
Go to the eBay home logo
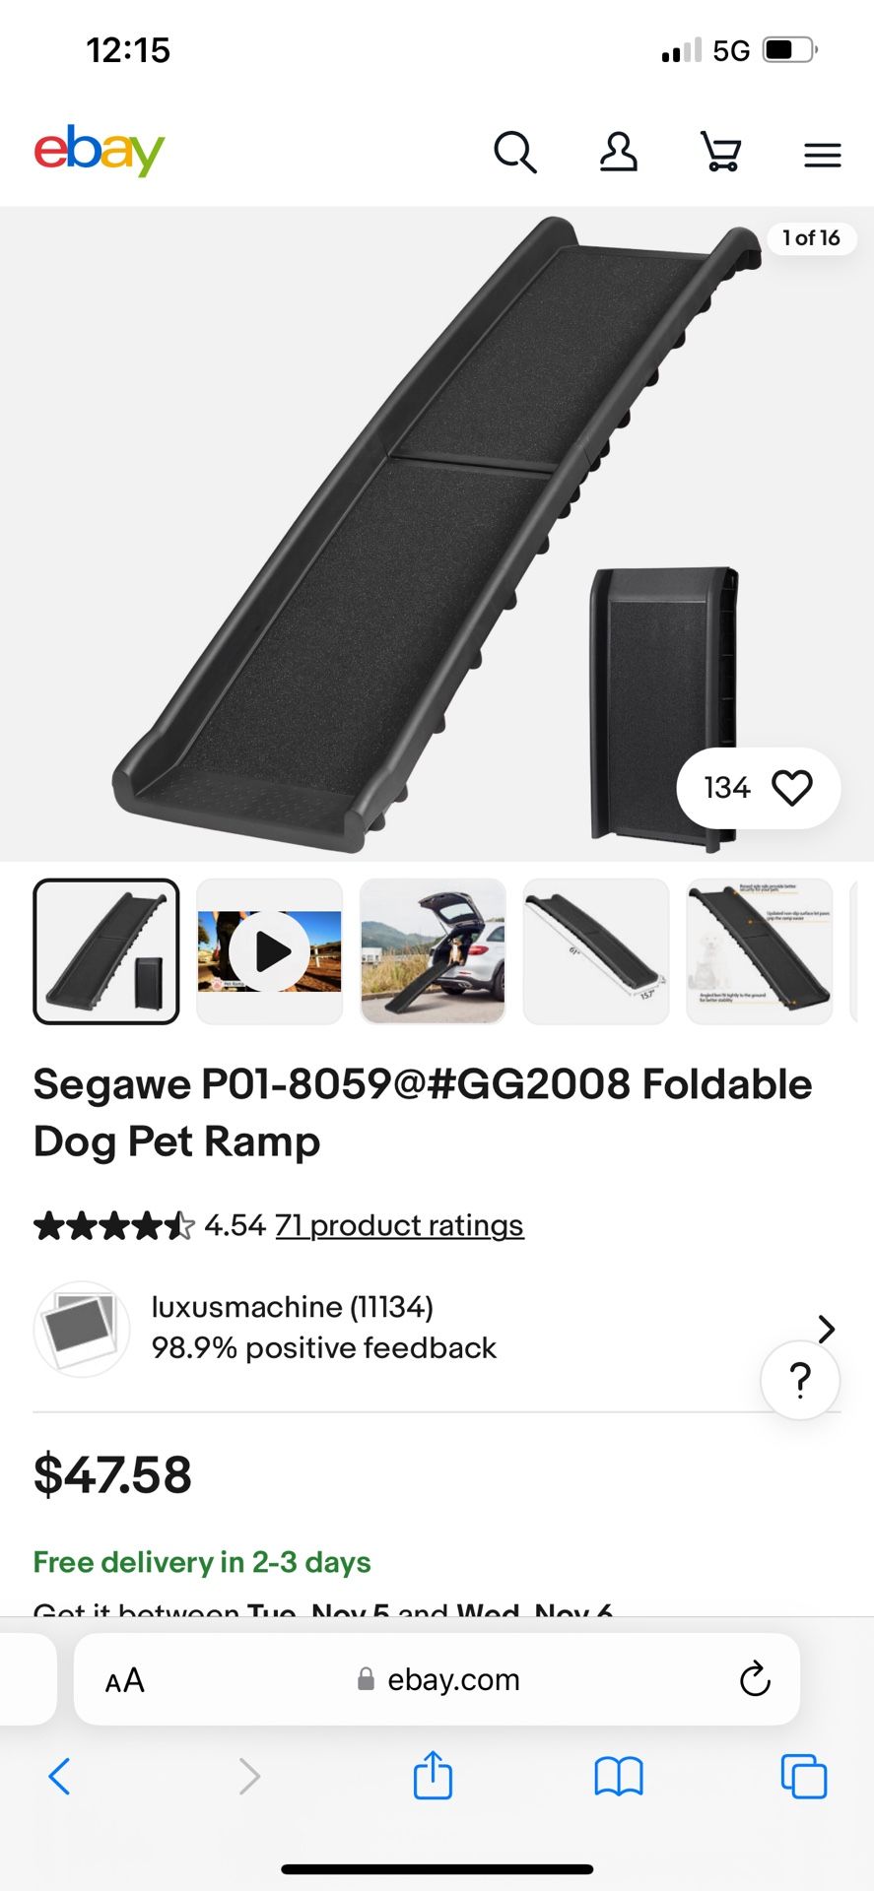(100, 151)
